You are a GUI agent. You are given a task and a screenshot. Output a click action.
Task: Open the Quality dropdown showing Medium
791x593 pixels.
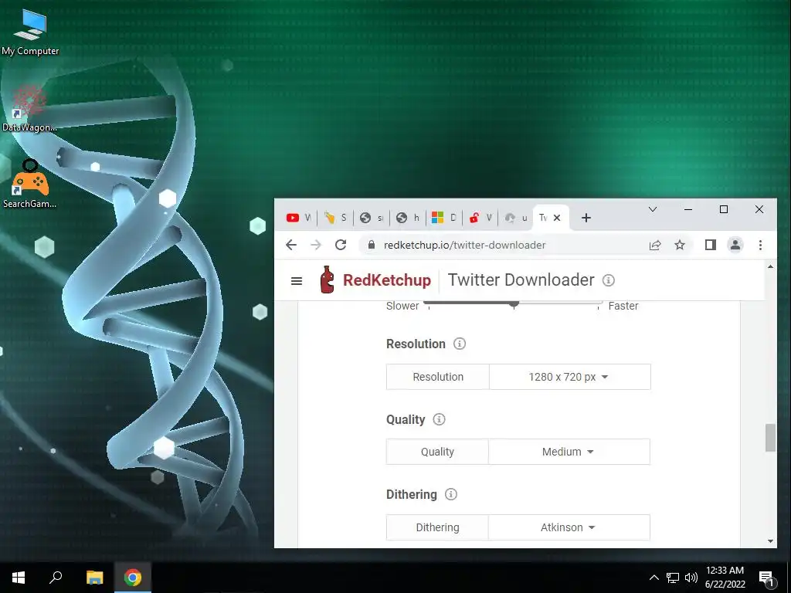coord(569,452)
